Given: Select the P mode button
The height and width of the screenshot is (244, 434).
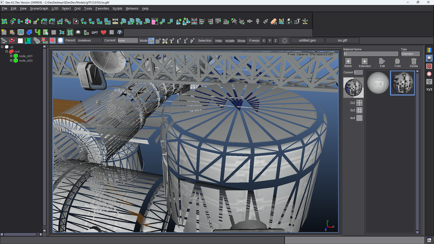Looking at the screenshot, I should click(192, 41).
